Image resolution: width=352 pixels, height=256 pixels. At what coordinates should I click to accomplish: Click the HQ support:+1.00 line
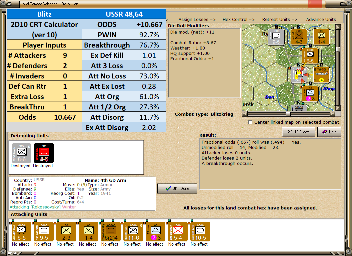pyautogui.click(x=190, y=54)
